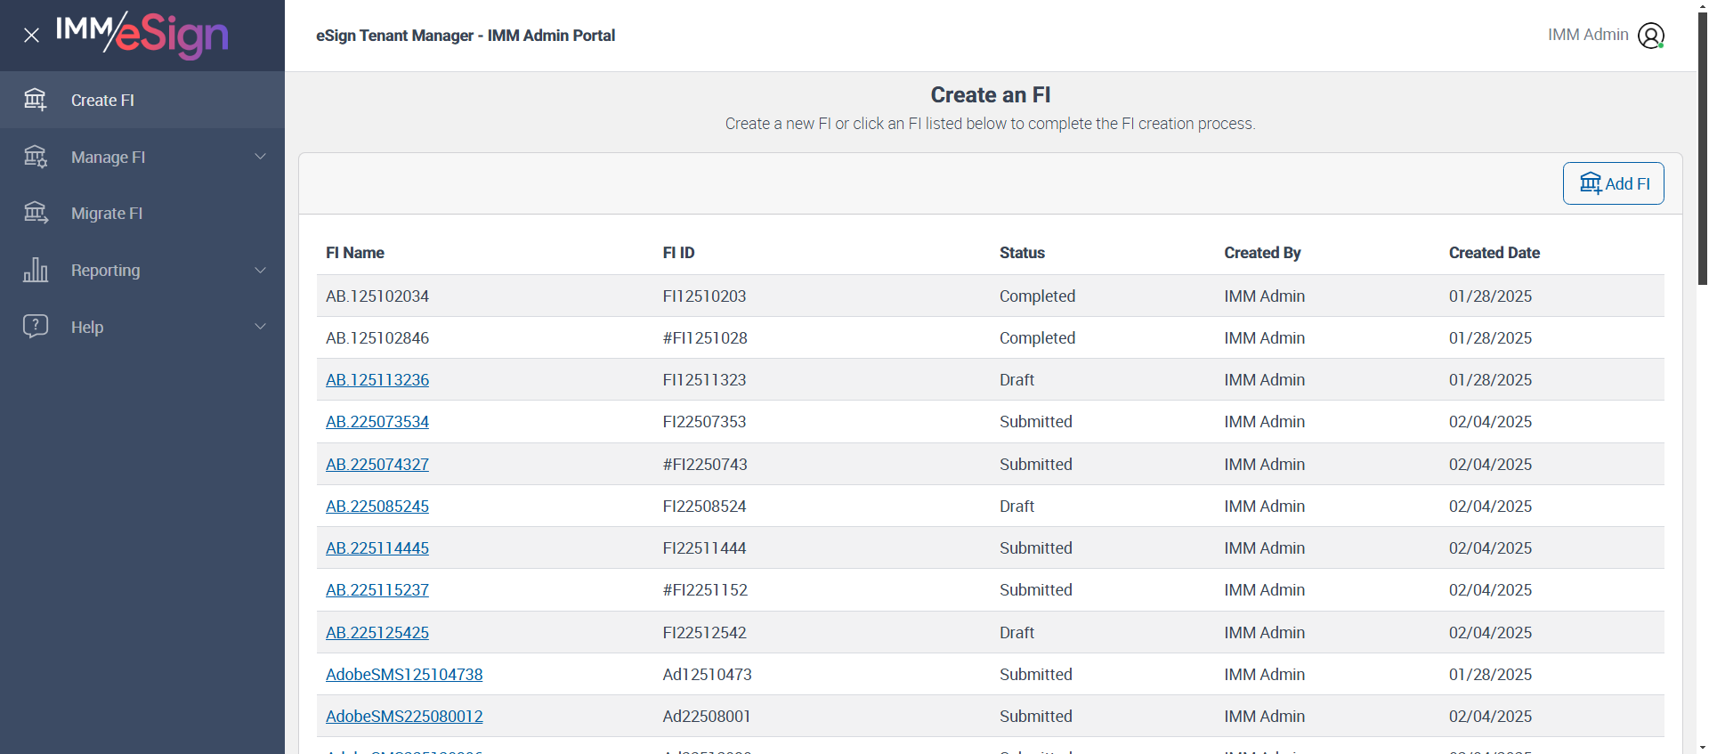This screenshot has height=754, width=1709.
Task: Select Manage FI in the sidebar
Action: tap(142, 157)
